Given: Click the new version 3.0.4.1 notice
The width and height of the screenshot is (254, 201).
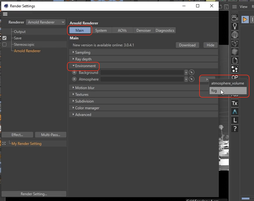Looking at the screenshot, I should point(103,45).
